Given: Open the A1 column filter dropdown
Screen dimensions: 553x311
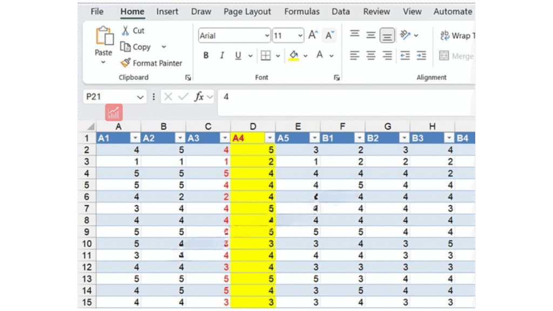Looking at the screenshot, I should click(135, 138).
